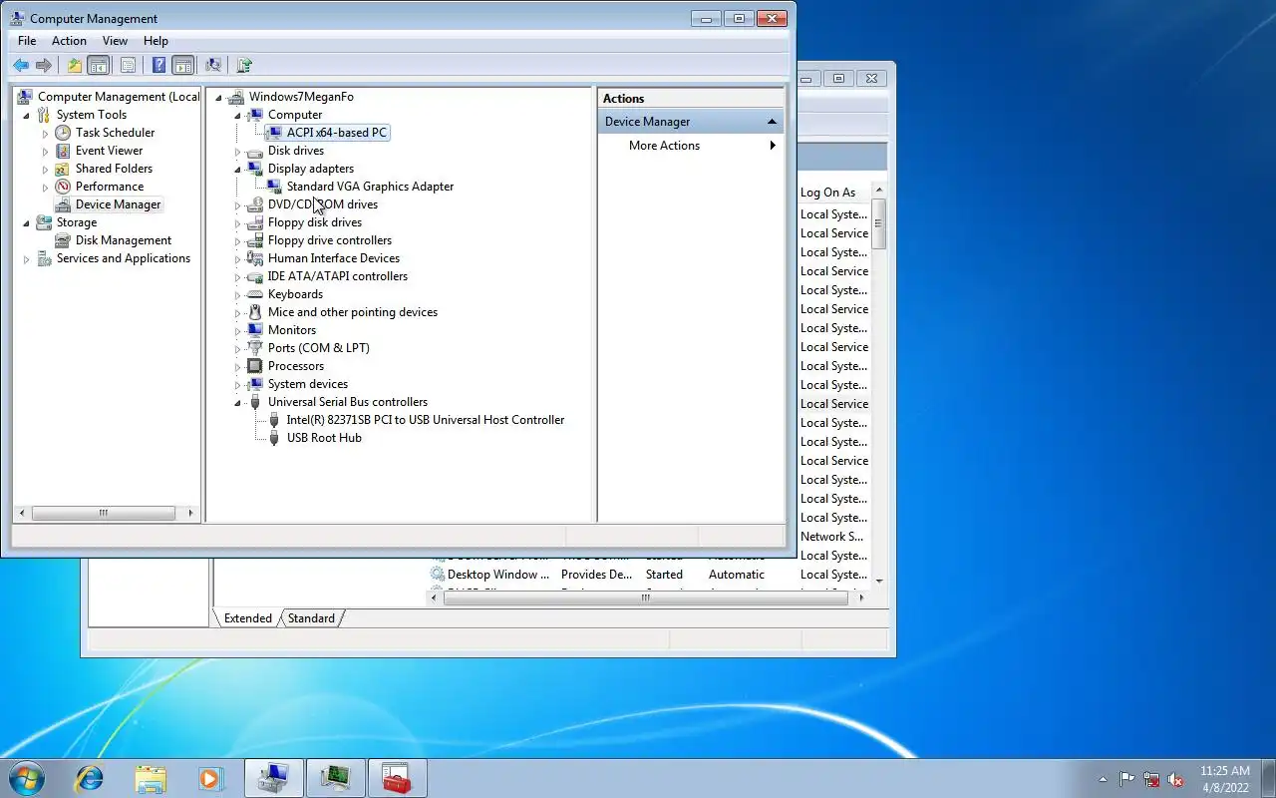Click the Forward arrow toolbar icon

[44, 66]
